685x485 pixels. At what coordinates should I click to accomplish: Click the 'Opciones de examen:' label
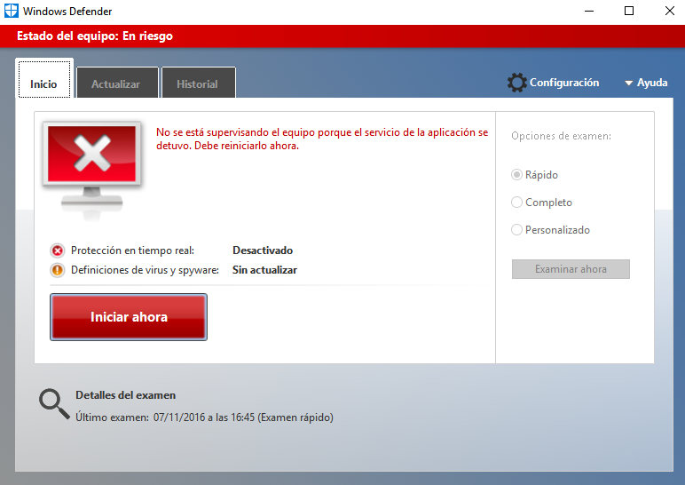pos(561,136)
